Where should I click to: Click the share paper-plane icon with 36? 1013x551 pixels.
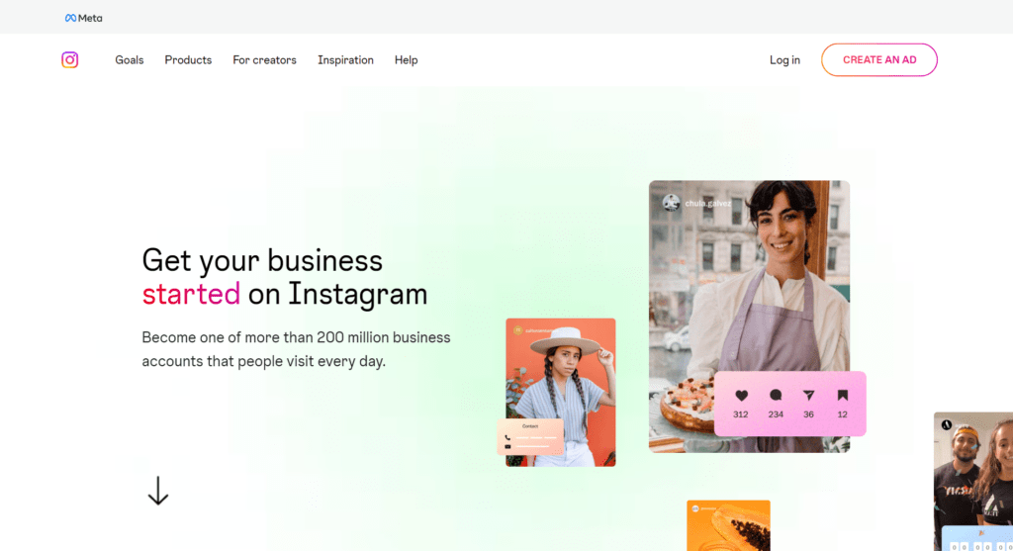tap(809, 396)
